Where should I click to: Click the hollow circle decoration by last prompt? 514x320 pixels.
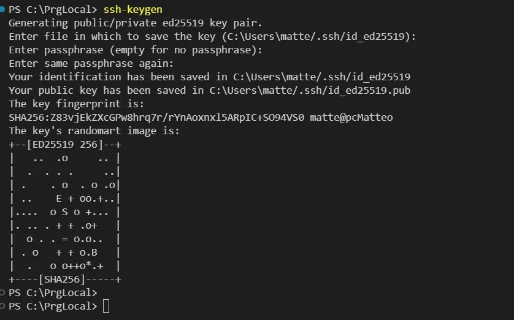[2, 307]
